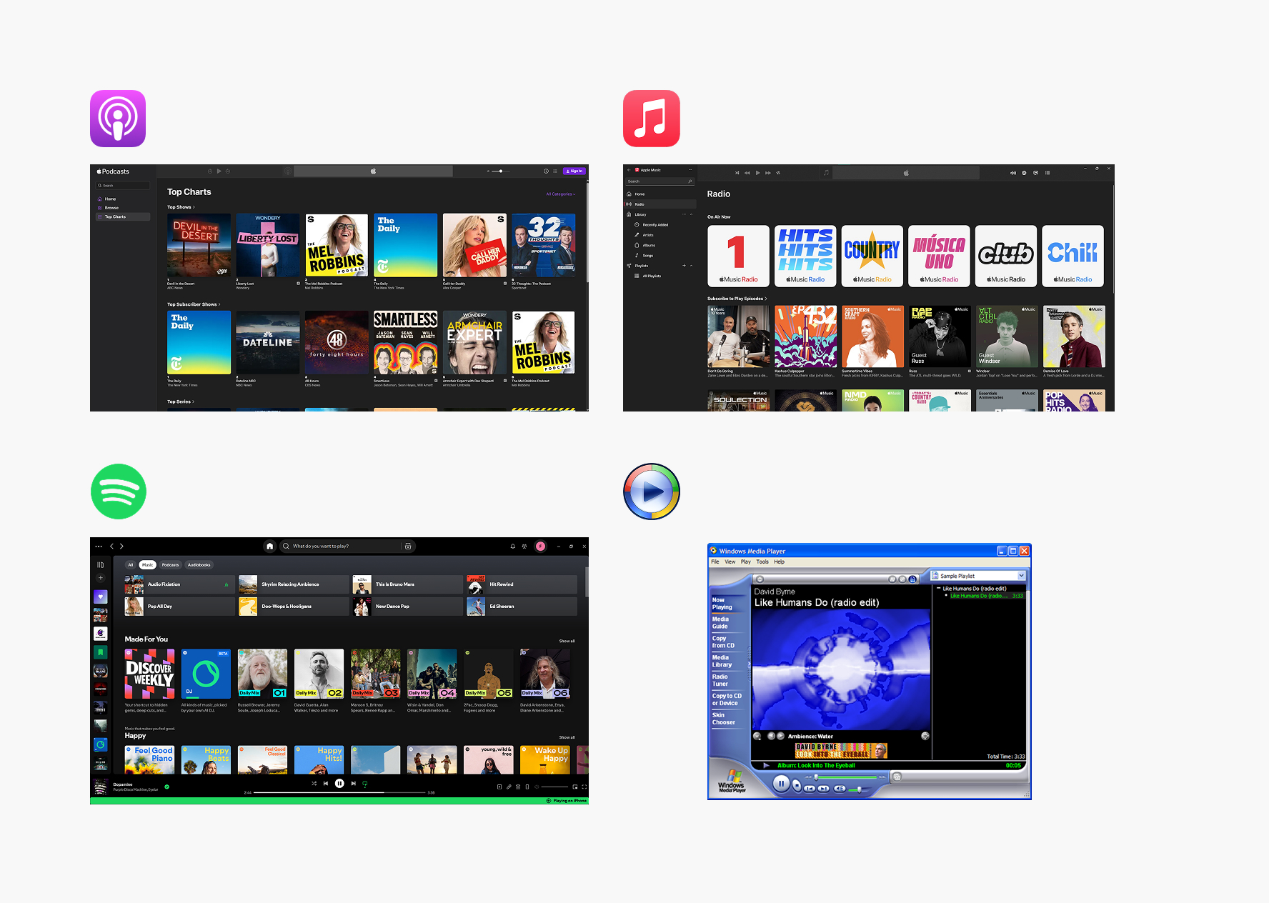Skip to next track in Spotify
This screenshot has height=903, width=1269.
pyautogui.click(x=353, y=784)
